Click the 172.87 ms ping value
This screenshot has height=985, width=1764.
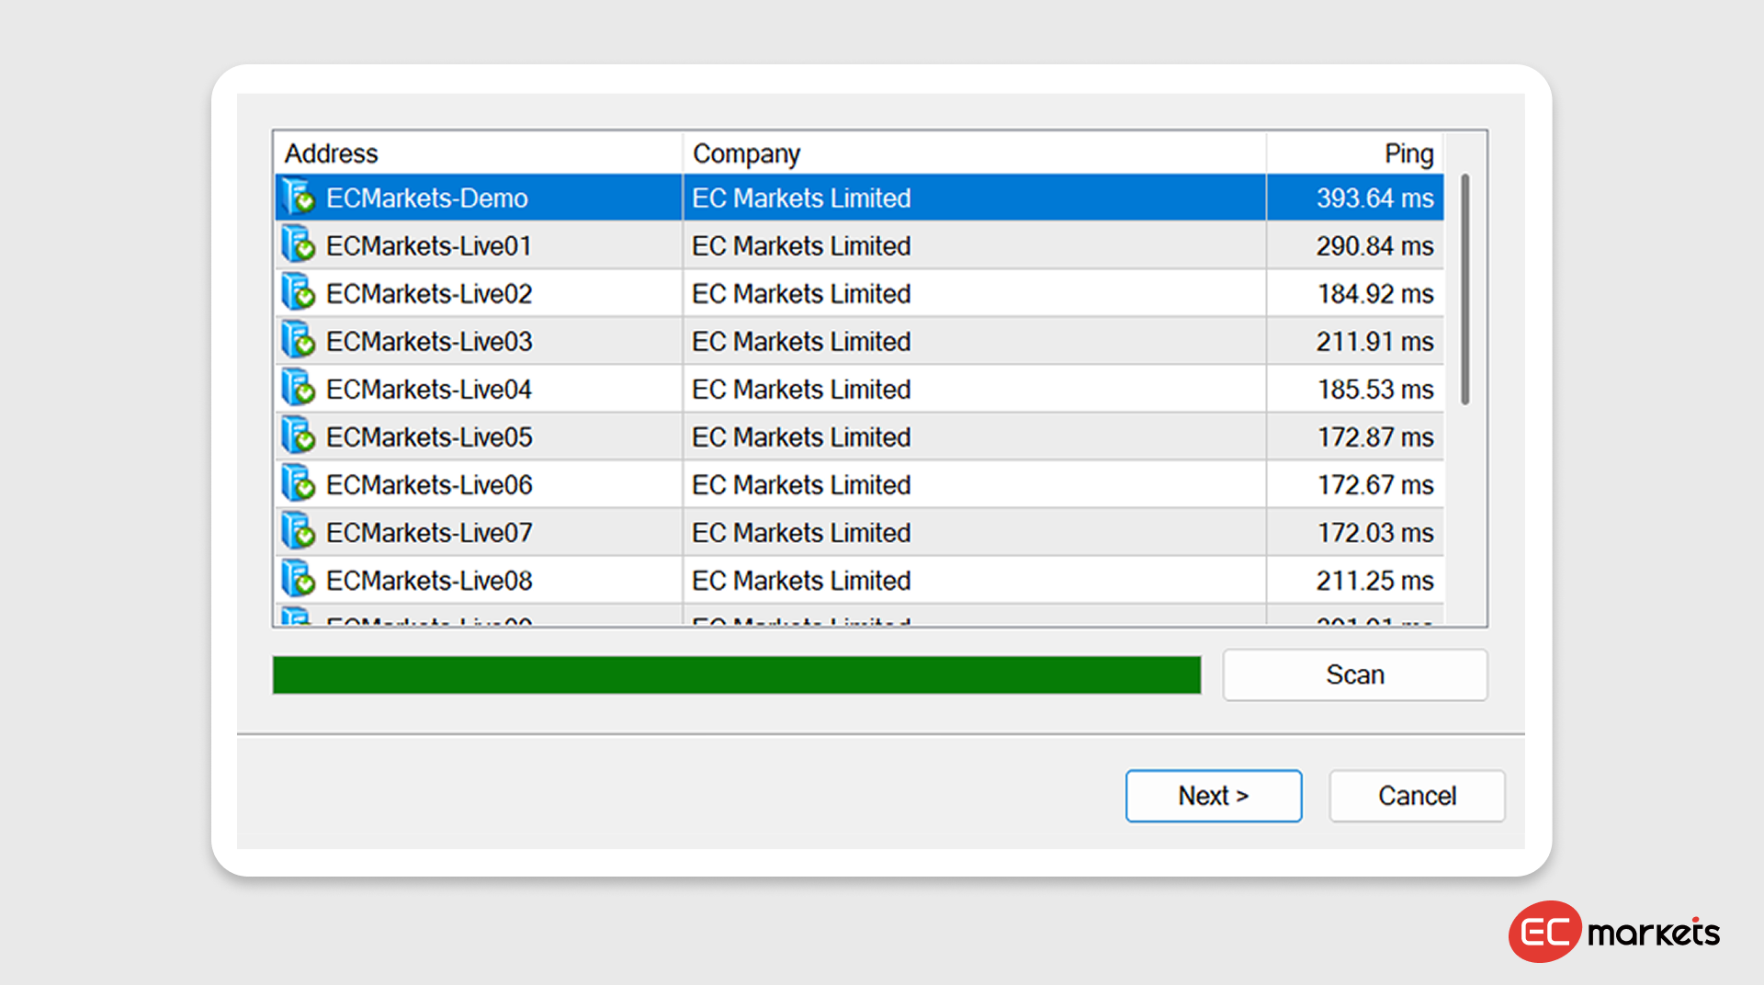pyautogui.click(x=1375, y=437)
